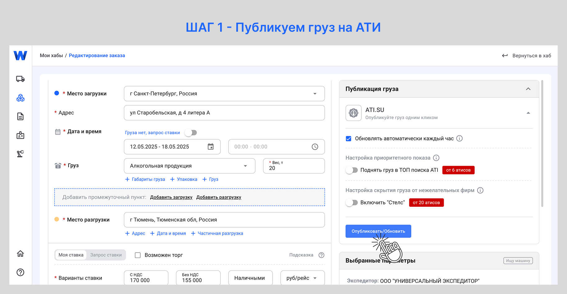Show info for auto-update every hour

click(460, 138)
